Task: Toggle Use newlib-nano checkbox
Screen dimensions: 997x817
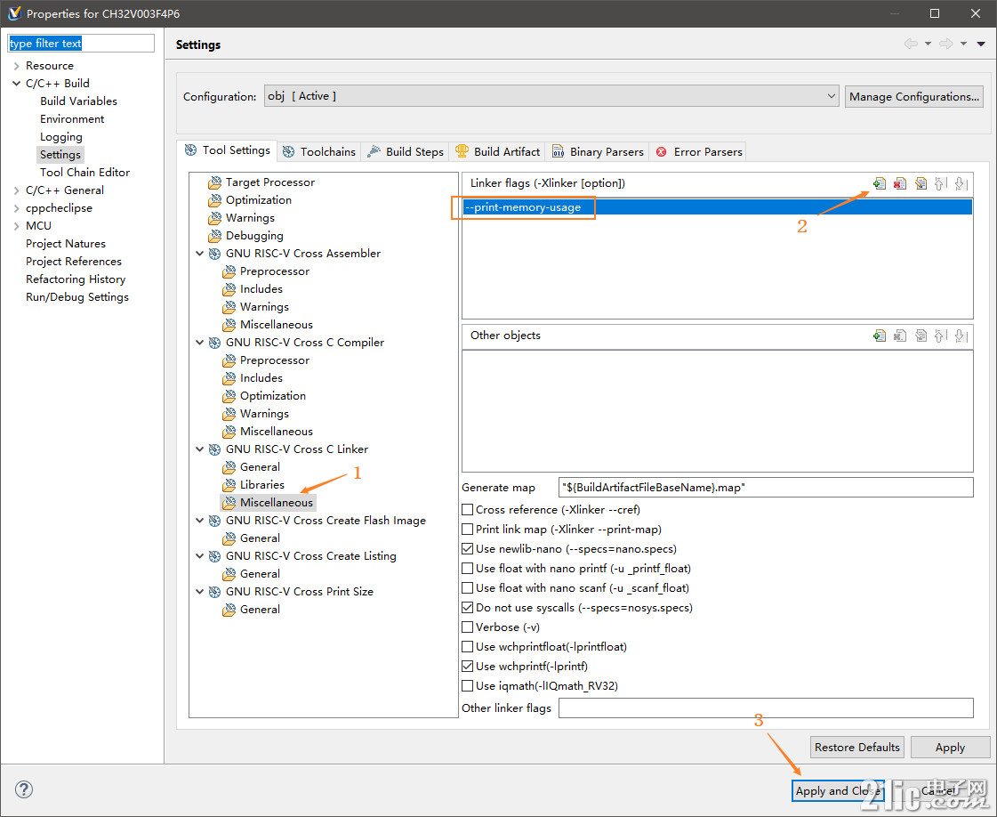Action: click(x=467, y=549)
